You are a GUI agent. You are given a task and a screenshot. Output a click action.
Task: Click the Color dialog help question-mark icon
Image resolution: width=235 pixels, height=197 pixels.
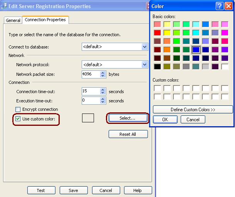(219, 6)
